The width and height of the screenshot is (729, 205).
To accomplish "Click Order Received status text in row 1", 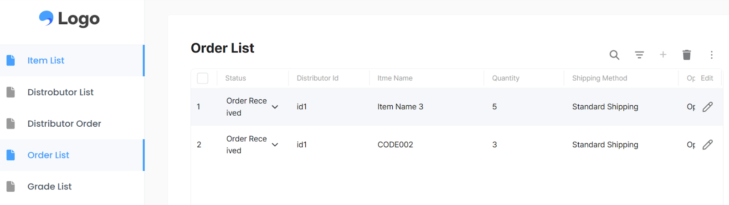I will (x=246, y=107).
